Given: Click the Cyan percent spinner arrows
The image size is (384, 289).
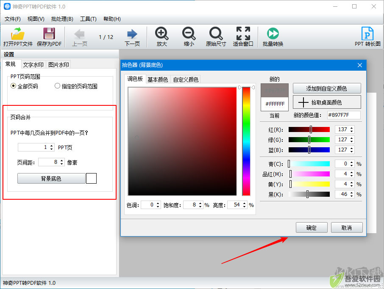Looking at the screenshot, I should point(352,164).
